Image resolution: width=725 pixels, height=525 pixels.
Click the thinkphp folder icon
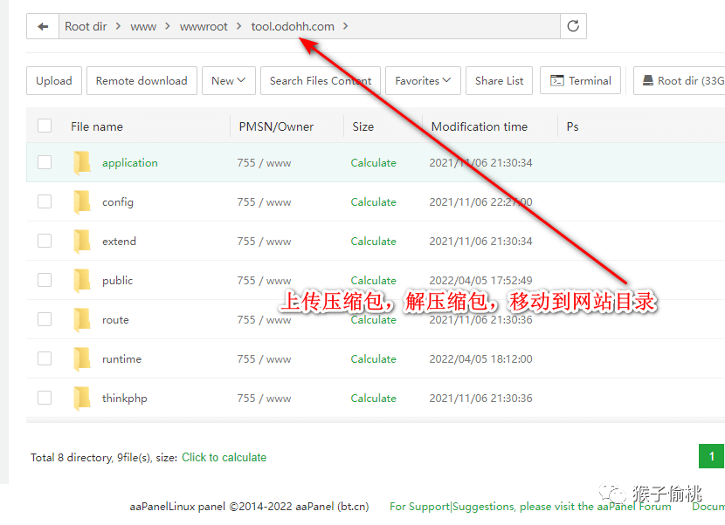(82, 399)
